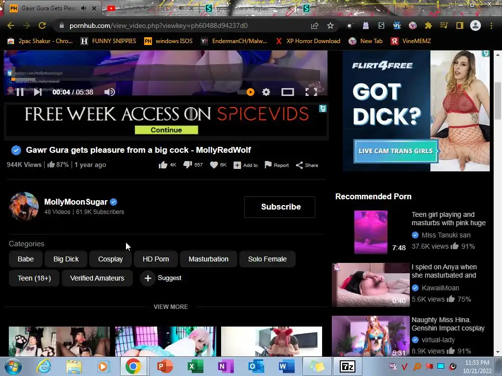Click the page vertical scrollbar

point(498,101)
